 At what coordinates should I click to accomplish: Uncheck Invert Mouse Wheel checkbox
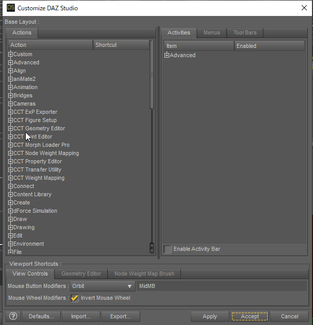pyautogui.click(x=75, y=298)
